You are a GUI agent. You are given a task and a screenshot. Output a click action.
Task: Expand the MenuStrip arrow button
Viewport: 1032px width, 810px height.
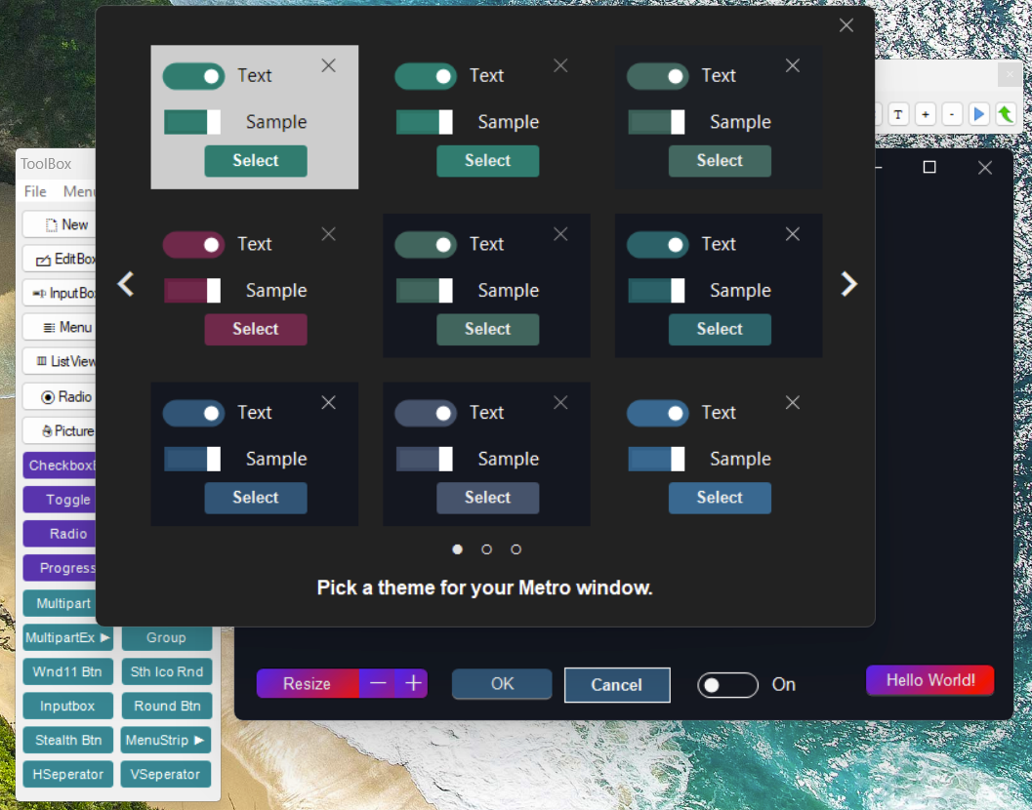(x=166, y=741)
